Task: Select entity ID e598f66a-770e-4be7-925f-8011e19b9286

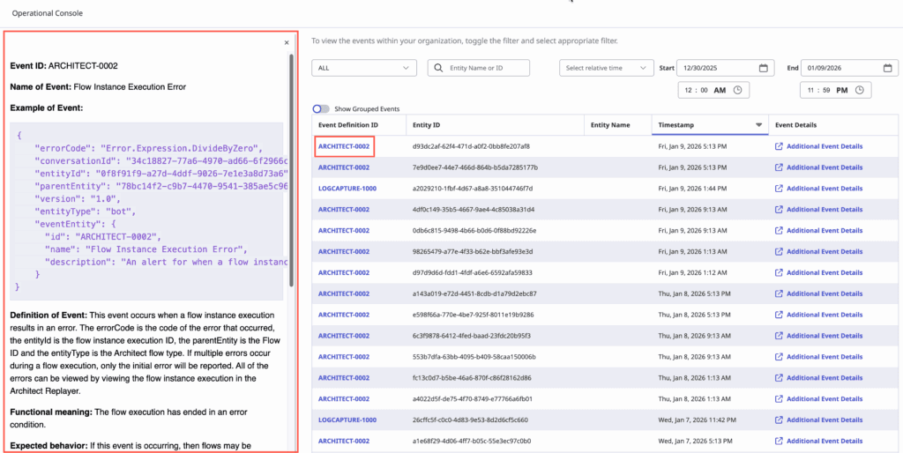Action: [473, 315]
